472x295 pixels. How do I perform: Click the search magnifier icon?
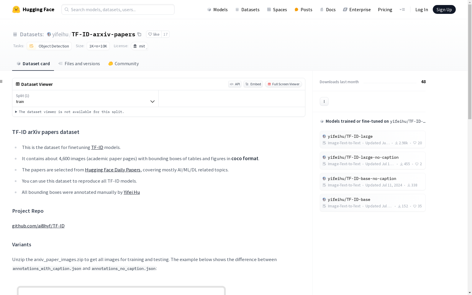tap(67, 9)
